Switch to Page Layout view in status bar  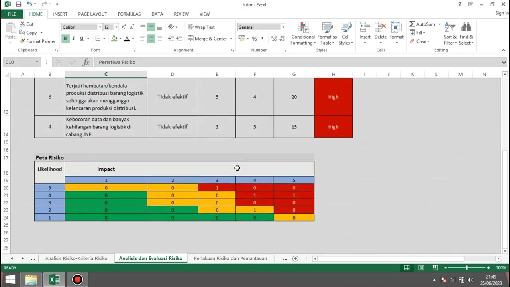pos(421,268)
